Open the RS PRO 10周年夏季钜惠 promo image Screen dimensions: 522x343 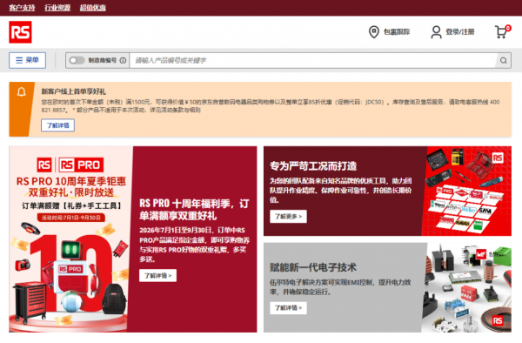click(x=71, y=239)
